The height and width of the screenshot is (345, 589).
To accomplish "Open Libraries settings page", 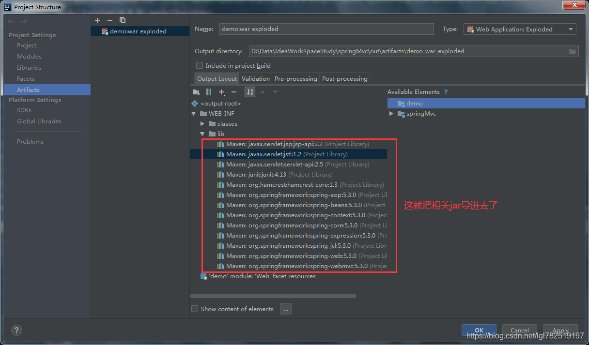I will pyautogui.click(x=29, y=68).
